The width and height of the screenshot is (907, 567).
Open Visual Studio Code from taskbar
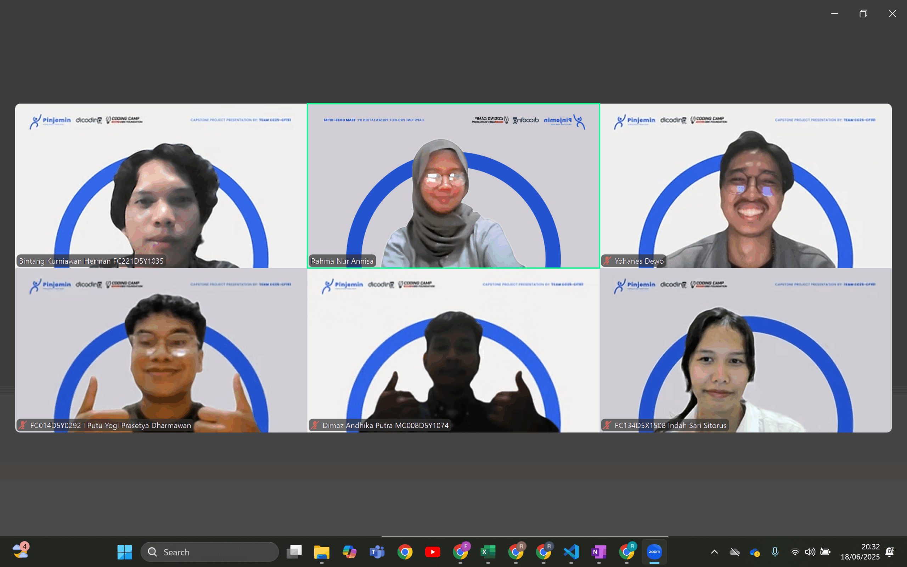pyautogui.click(x=571, y=552)
